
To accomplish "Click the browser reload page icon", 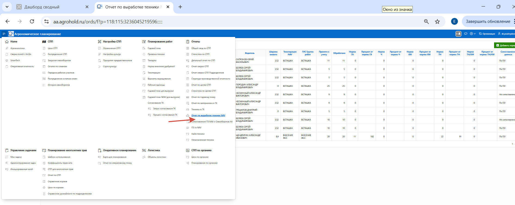I will pyautogui.click(x=32, y=21).
